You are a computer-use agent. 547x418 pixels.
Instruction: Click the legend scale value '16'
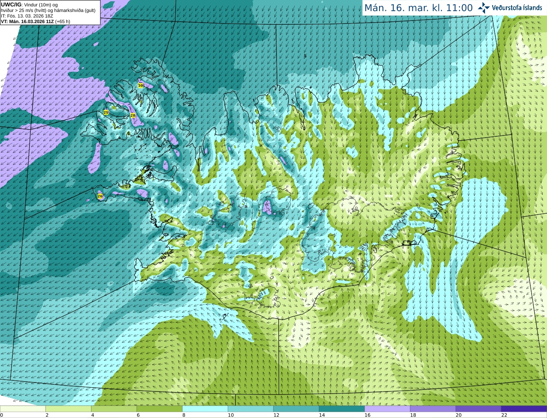pos(368,415)
